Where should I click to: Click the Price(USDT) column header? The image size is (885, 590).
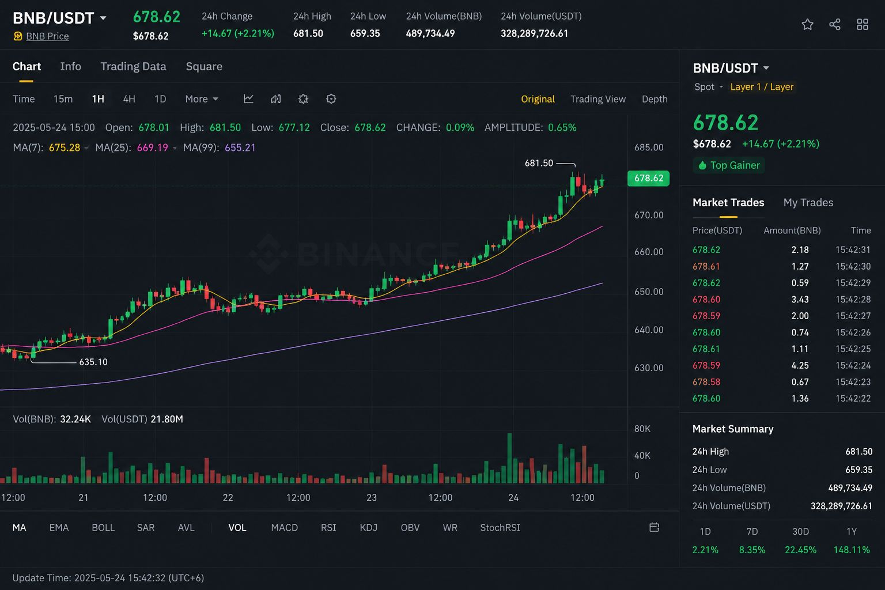pyautogui.click(x=717, y=230)
